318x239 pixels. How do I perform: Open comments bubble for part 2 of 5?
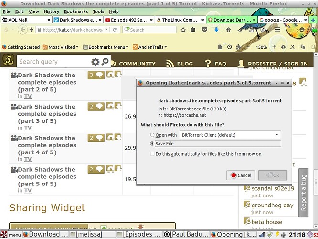click(96, 75)
